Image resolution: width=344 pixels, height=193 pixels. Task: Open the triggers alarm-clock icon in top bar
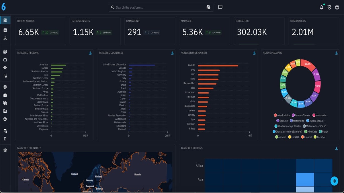coord(329,7)
